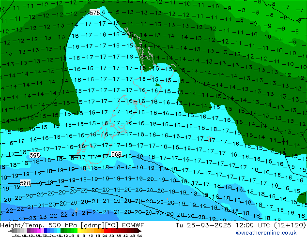Click the Tu 25-03-2025 date text
The width and height of the screenshot is (307, 237).
(203, 225)
